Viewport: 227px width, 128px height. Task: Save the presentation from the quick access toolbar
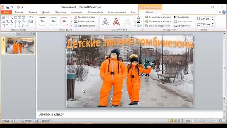(x=8, y=7)
